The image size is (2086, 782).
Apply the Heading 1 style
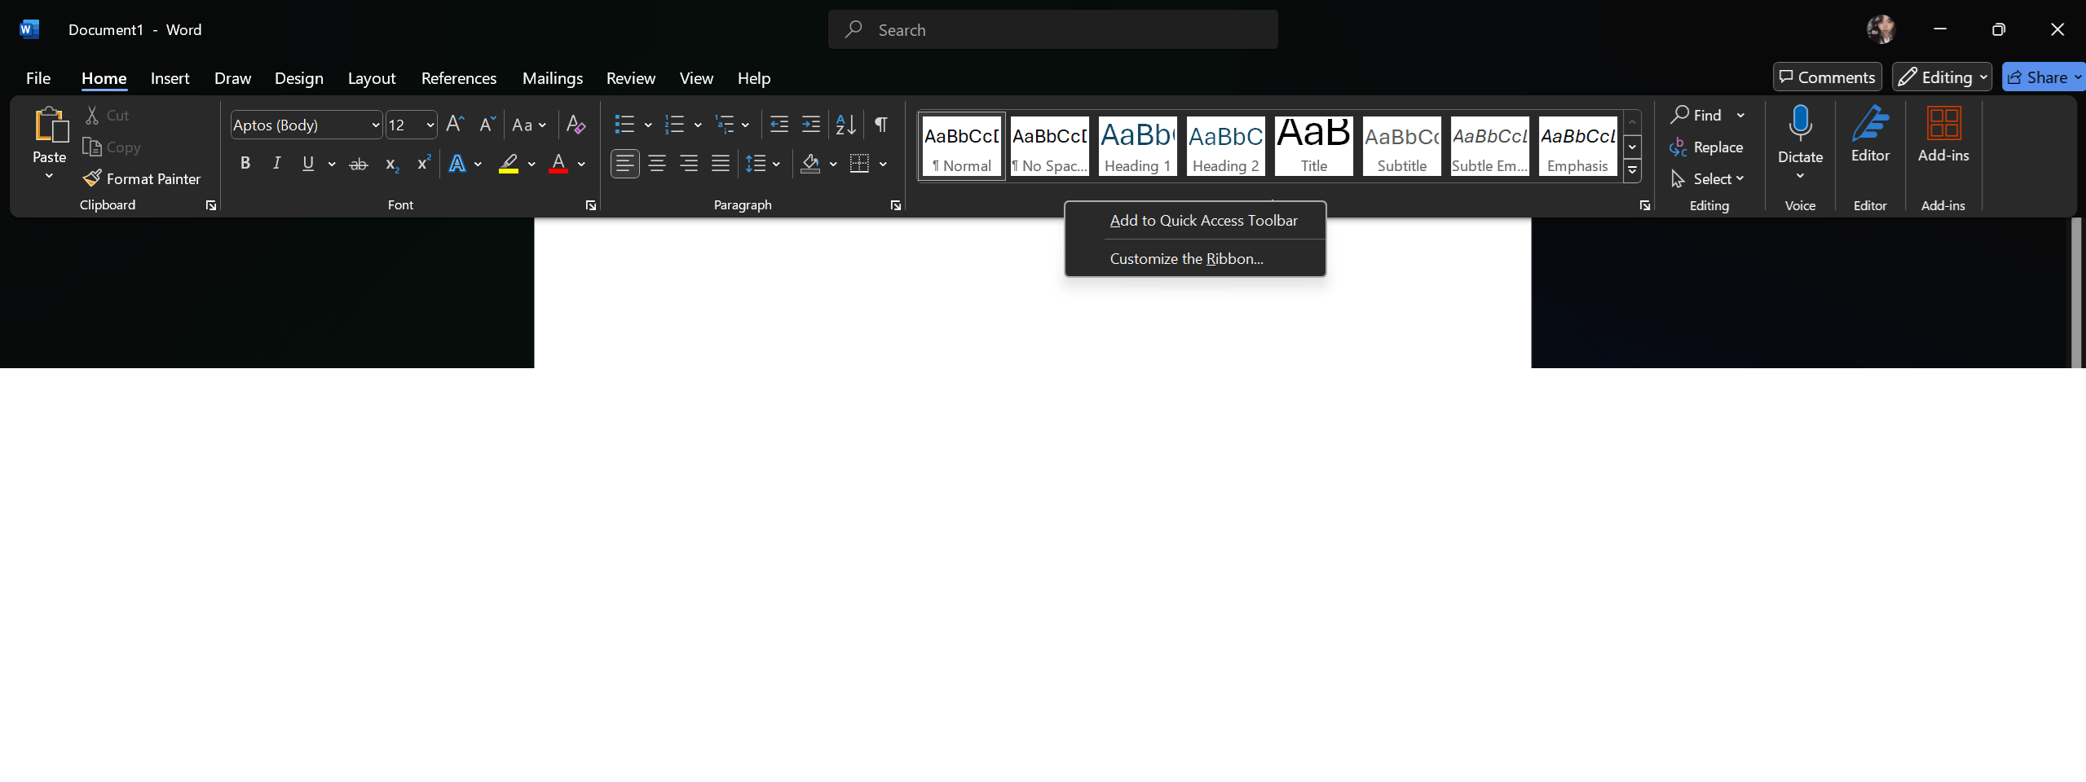[x=1136, y=145]
